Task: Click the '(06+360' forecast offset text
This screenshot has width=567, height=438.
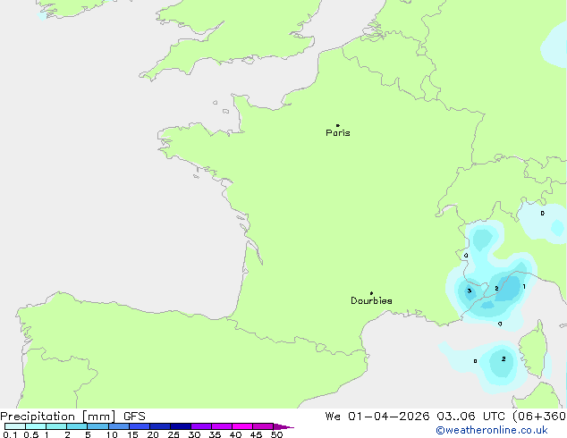Action: (539, 417)
